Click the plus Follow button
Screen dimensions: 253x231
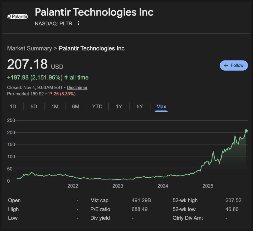click(234, 65)
